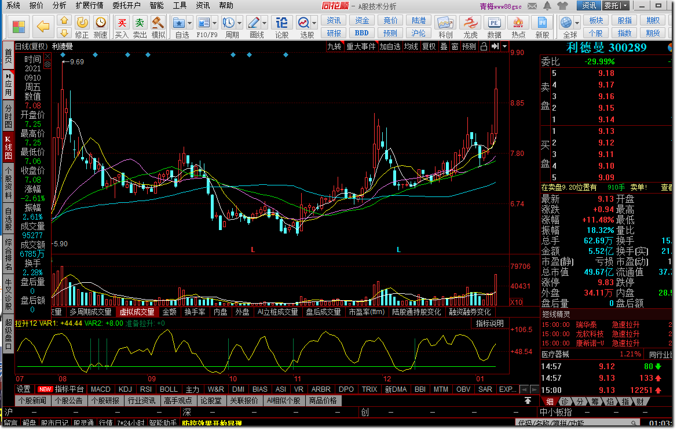Select the 个股公告 news tab
Screen dimensions: 677x430
(x=69, y=400)
